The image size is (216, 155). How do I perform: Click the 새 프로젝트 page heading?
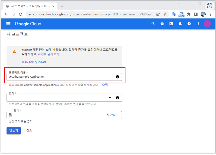17,34
